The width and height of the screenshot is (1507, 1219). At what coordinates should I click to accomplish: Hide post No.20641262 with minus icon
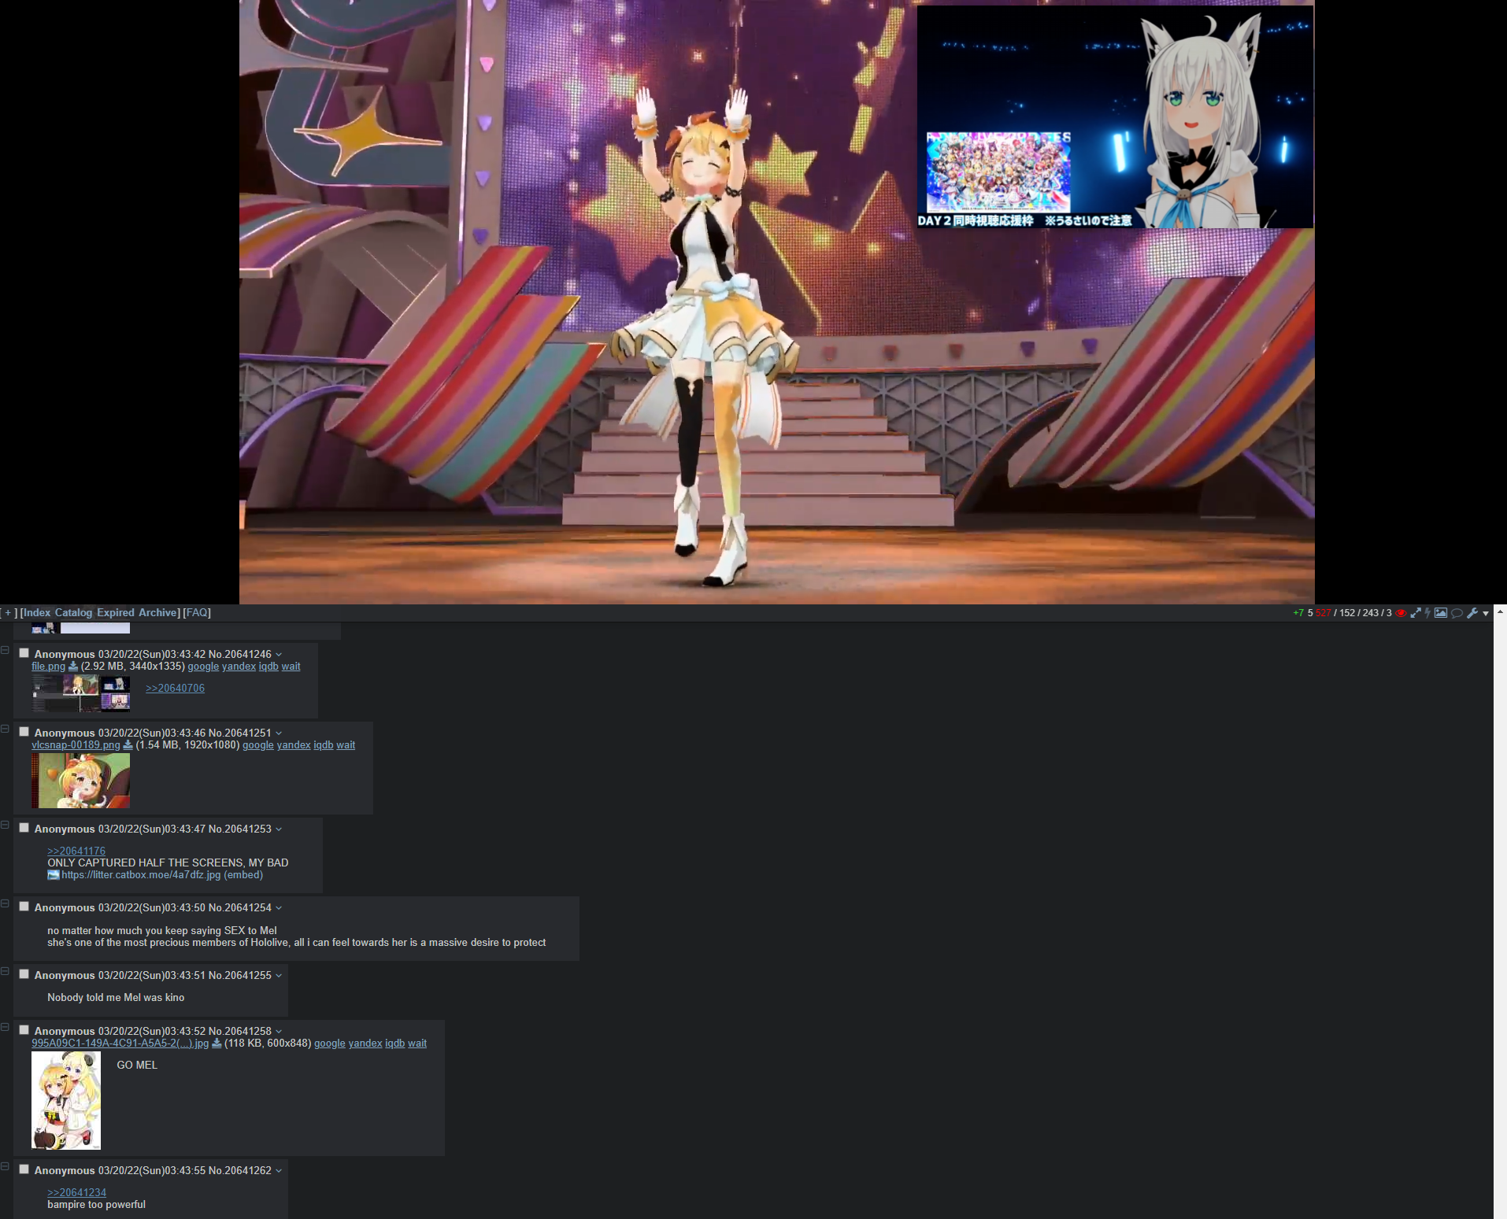5,1167
